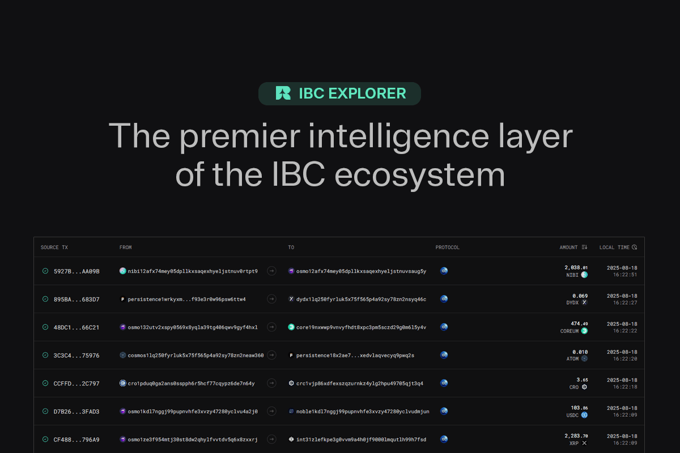
Task: Click the DYDX token icon in amount column
Action: 584,302
